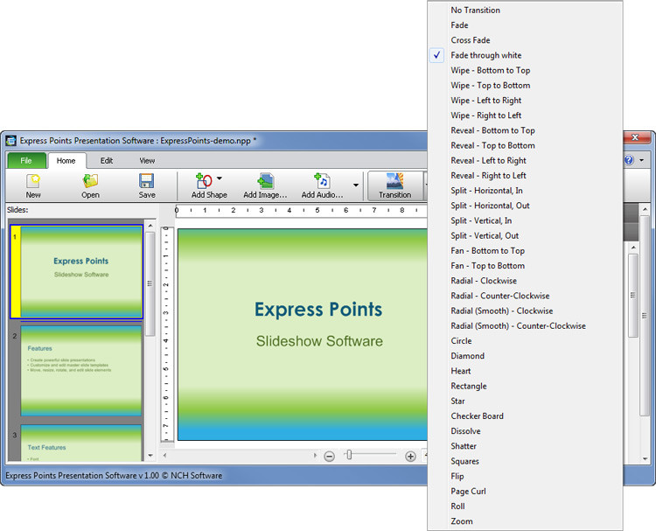Viewport: 656px width, 531px height.
Task: Choose the Page Curl transition
Action: point(525,492)
